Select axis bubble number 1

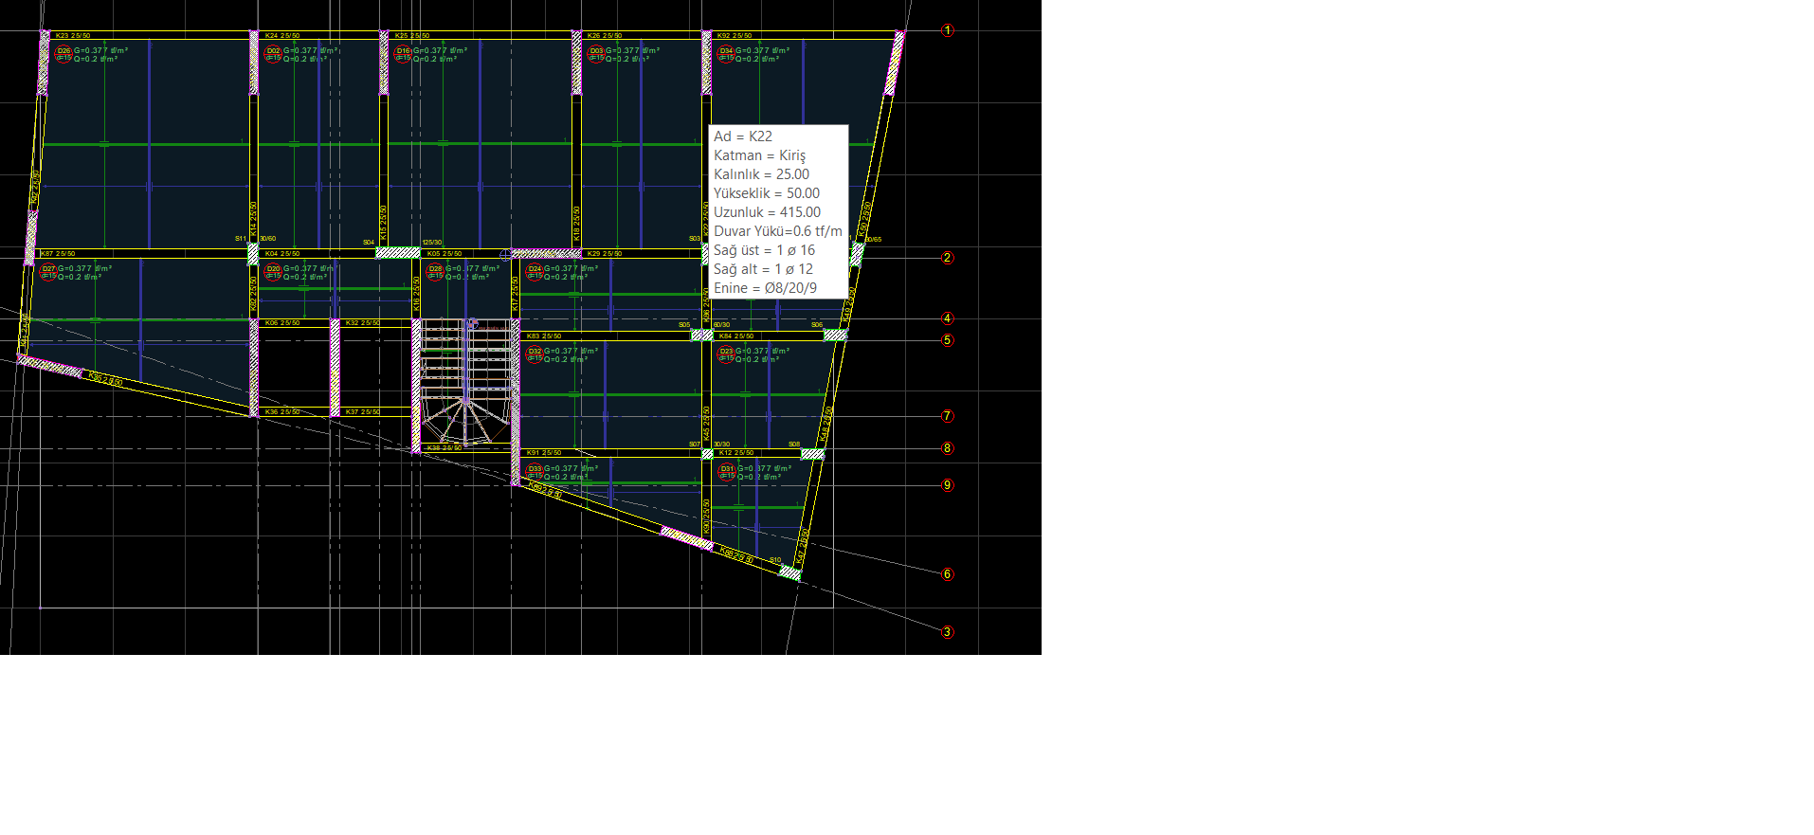947,31
